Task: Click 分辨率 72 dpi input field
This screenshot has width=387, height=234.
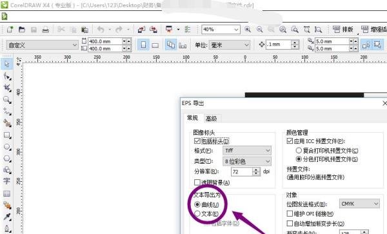Action: (x=242, y=171)
